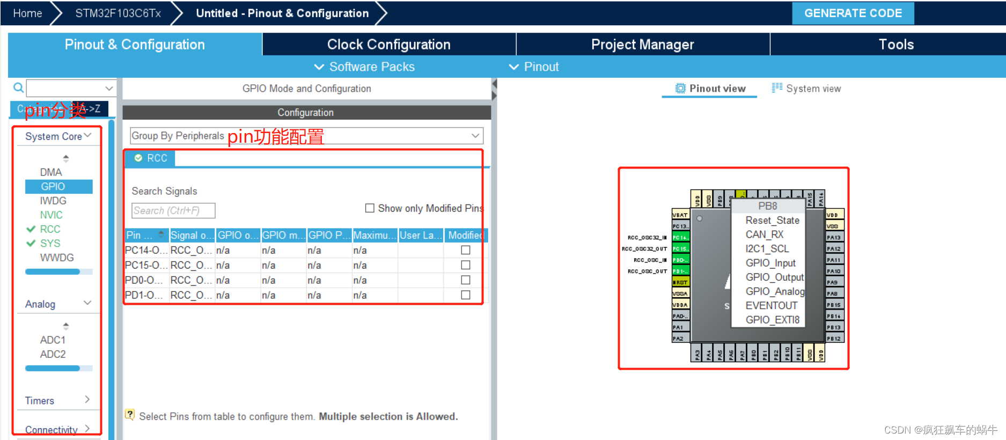Click the GENERATE CODE button

853,13
